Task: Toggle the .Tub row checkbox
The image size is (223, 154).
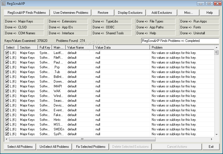Action: pos(7,72)
